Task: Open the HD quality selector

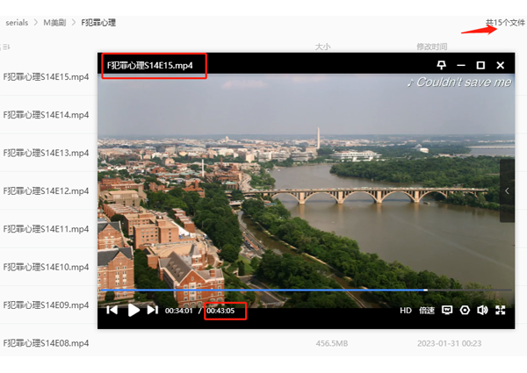Action: (406, 310)
